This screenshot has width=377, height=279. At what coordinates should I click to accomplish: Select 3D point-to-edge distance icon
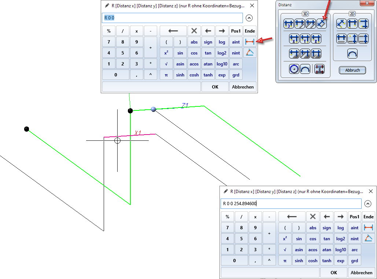click(x=300, y=24)
